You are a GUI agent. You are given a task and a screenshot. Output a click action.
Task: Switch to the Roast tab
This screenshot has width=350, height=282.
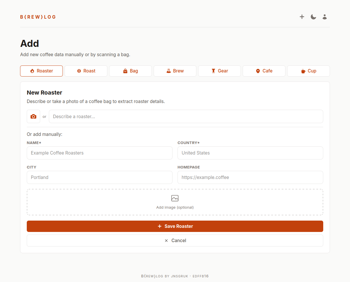click(86, 71)
